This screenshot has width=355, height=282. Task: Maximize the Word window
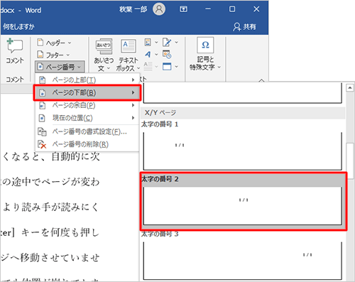coord(232,9)
